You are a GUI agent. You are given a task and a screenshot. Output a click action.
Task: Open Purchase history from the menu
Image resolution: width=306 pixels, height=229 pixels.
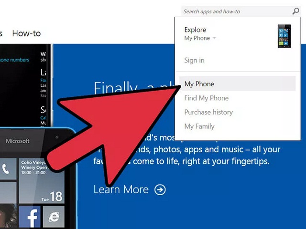[x=208, y=112]
